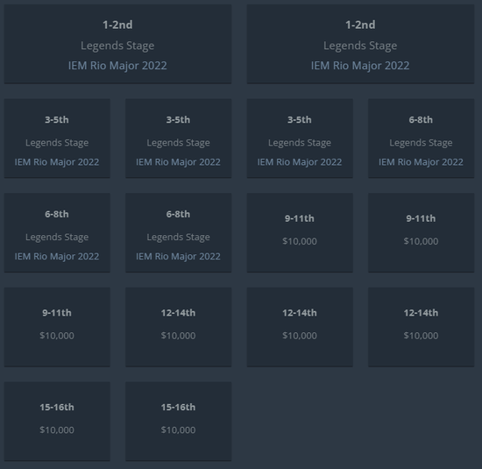Open IEM Rio Major 2022 link in leftmost 3-5th card

point(57,162)
